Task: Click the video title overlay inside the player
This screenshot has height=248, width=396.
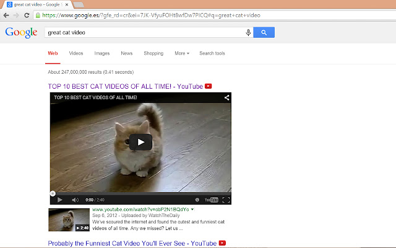Action: click(x=95, y=97)
